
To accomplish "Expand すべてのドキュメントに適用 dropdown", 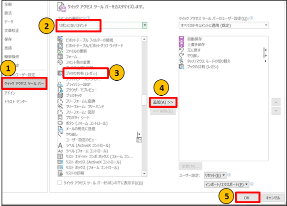I will 223,25.
